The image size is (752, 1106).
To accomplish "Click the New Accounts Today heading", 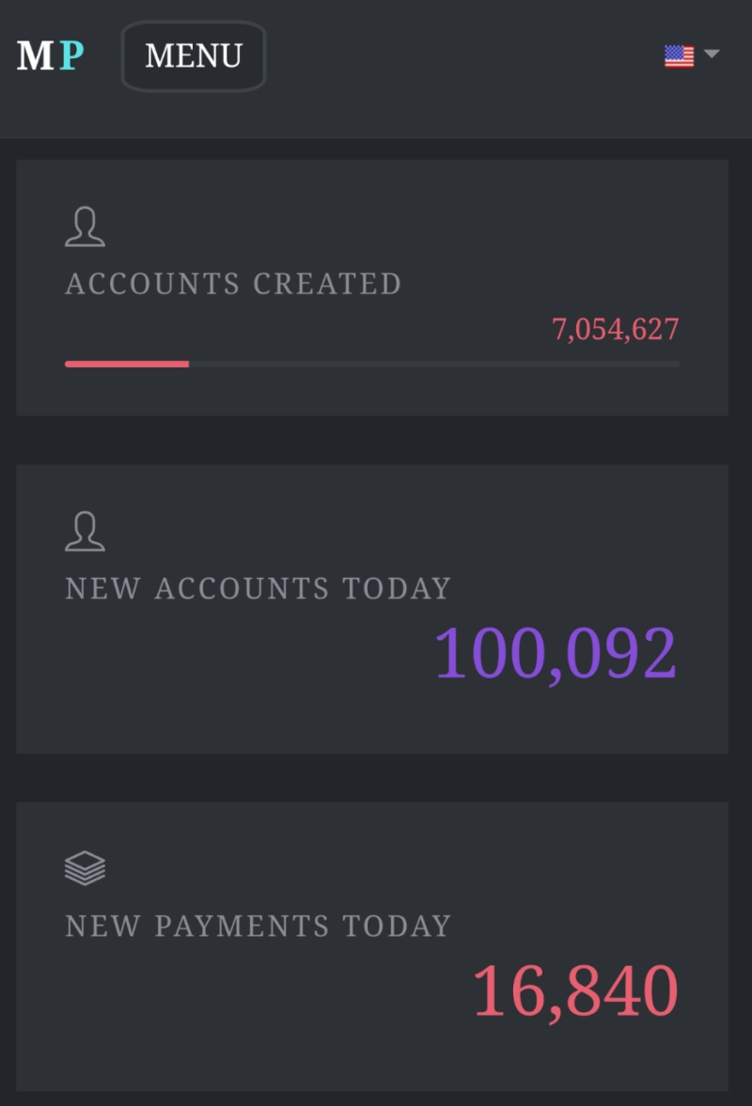I will click(258, 588).
